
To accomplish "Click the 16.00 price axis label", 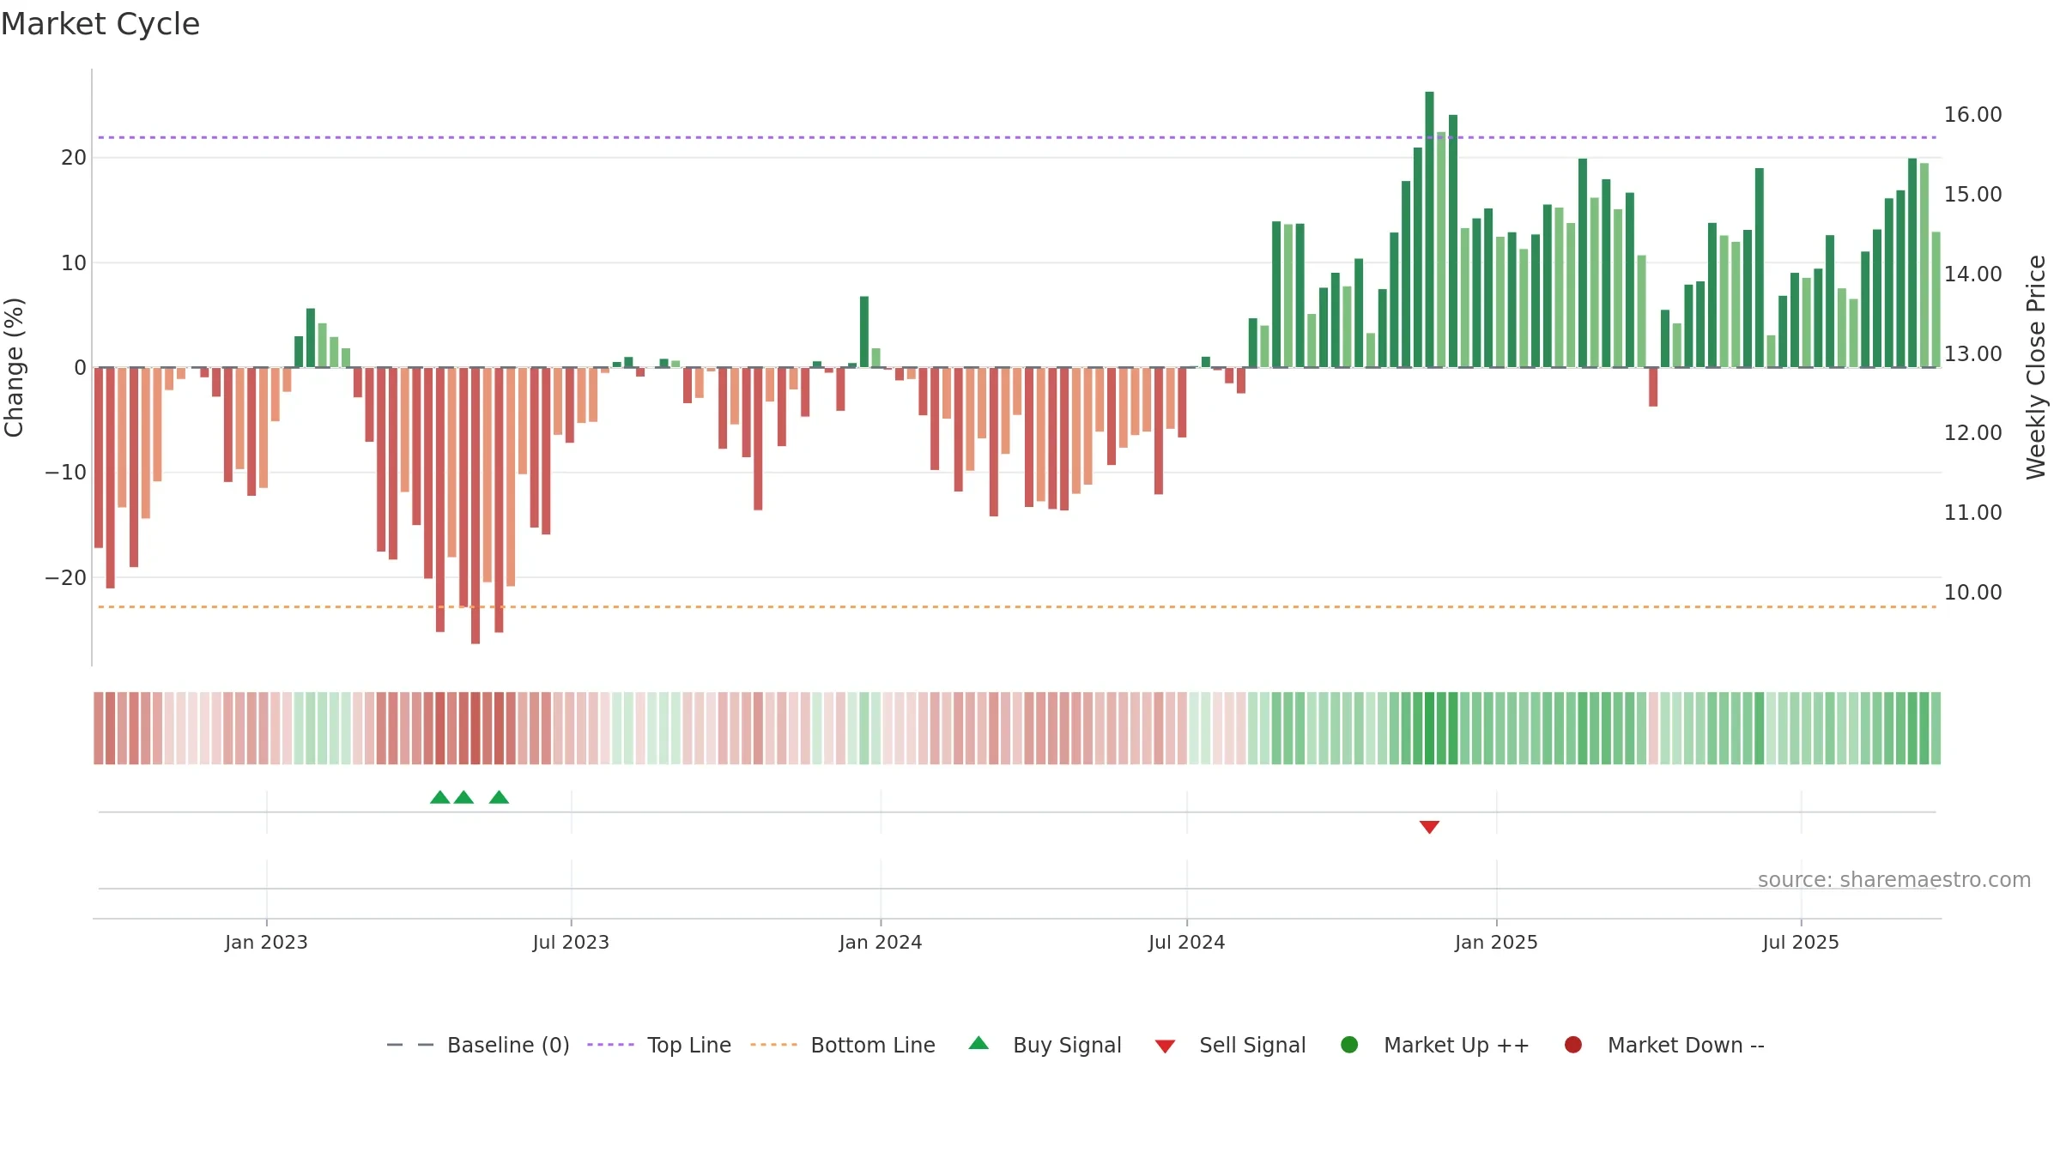I will coord(1972,114).
